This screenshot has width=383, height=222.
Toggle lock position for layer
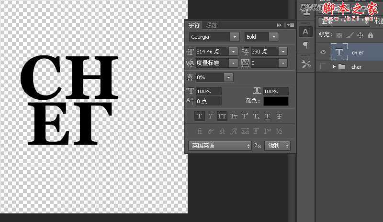tap(360, 35)
